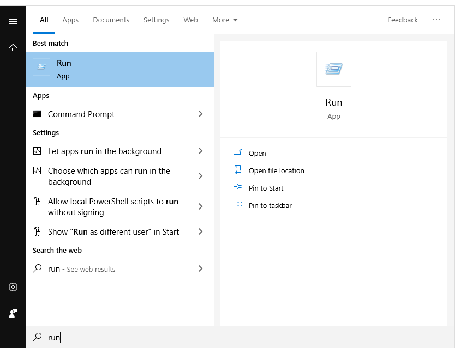This screenshot has height=348, width=460.
Task: Expand Show Run as different user arrow
Action: pyautogui.click(x=200, y=231)
